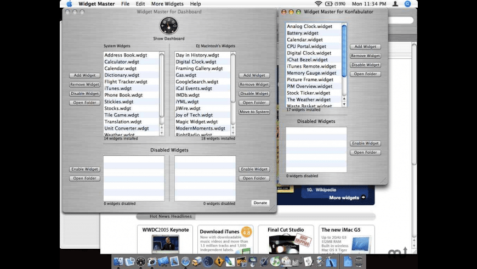477x269 pixels.
Task: Click the battery status icon in menu bar
Action: pyautogui.click(x=329, y=4)
